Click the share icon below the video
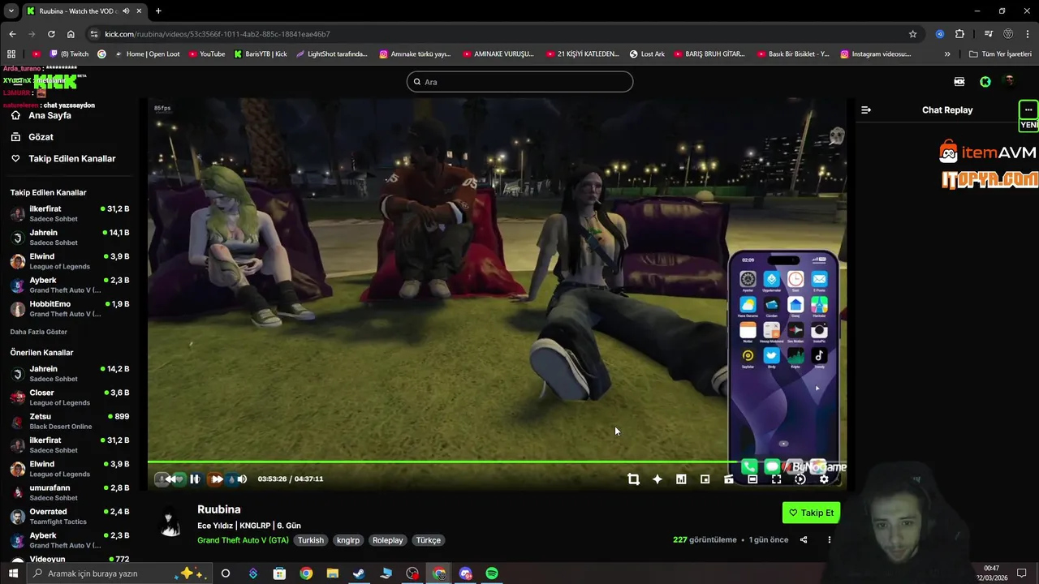The width and height of the screenshot is (1039, 584). tap(804, 540)
